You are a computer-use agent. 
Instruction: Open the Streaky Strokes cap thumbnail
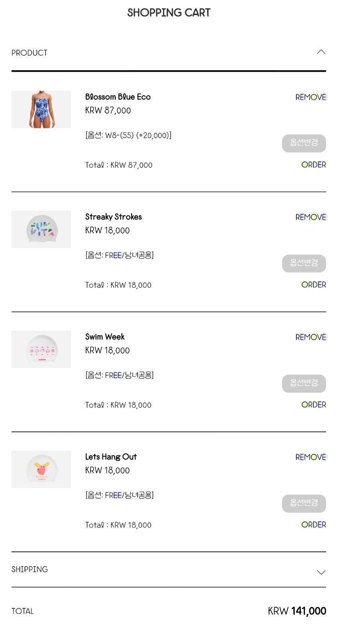coord(41,229)
